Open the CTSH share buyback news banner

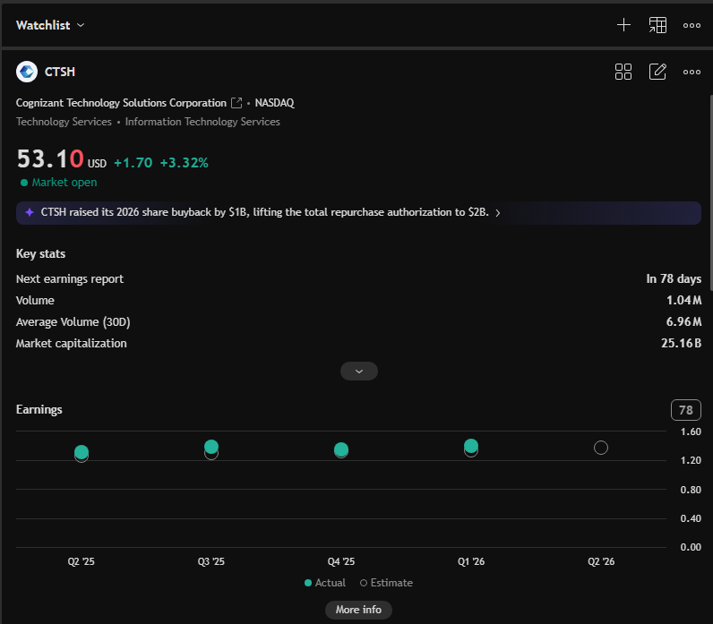pos(358,213)
